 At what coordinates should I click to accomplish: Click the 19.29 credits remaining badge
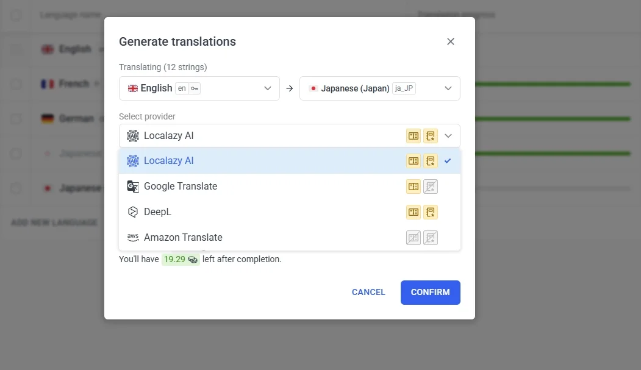181,259
